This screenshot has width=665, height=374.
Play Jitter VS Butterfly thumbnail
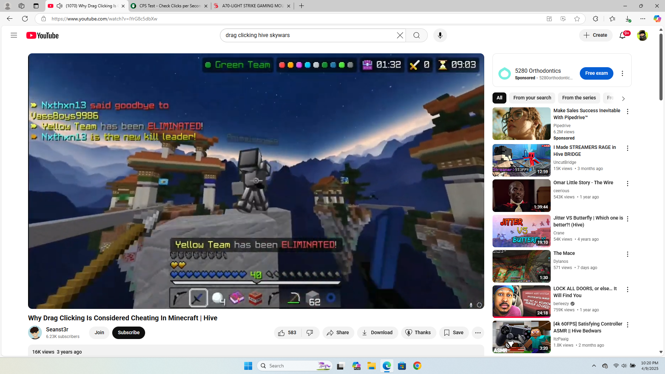pos(522,231)
